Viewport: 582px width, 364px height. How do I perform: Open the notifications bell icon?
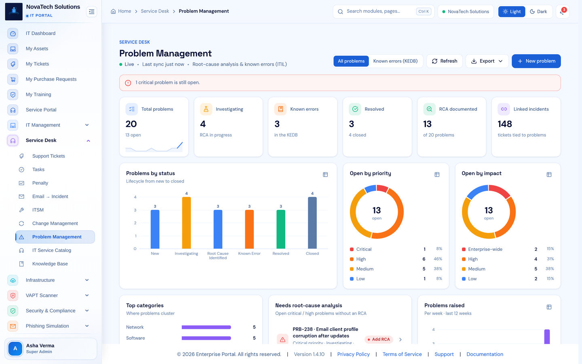pyautogui.click(x=562, y=12)
